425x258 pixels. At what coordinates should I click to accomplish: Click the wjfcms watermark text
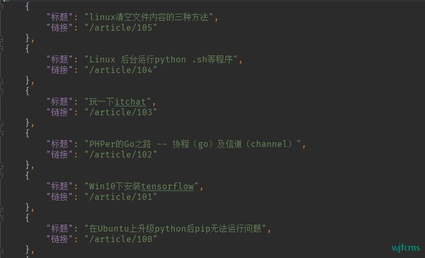406,248
